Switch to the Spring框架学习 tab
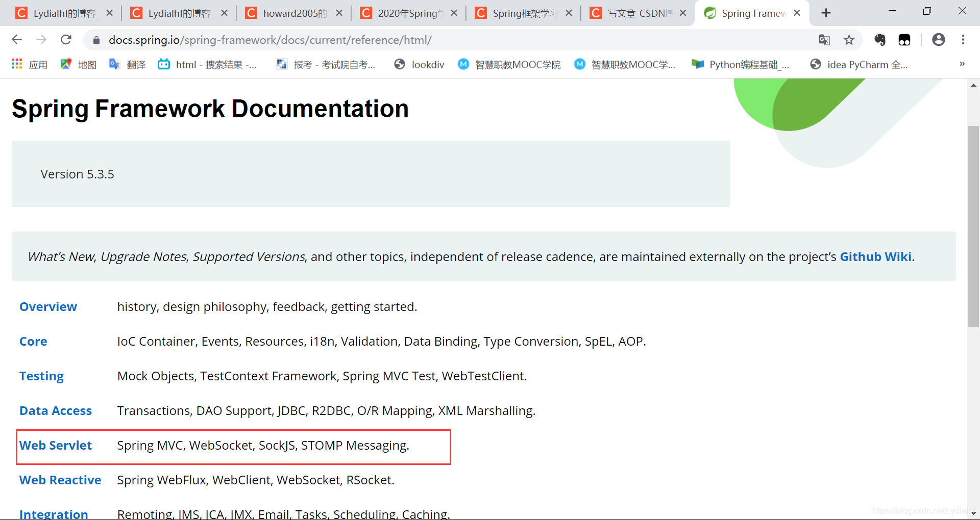This screenshot has width=980, height=520. 523,13
